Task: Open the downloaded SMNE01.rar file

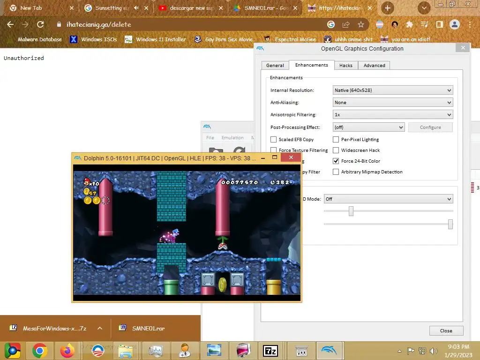Action: [142, 328]
